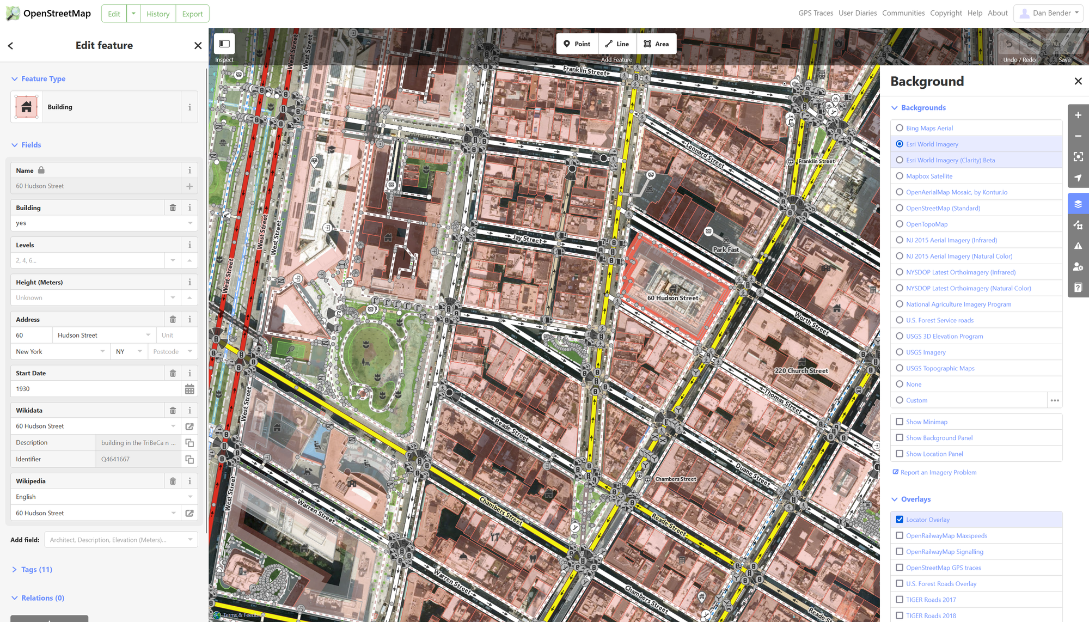1089x622 pixels.
Task: Open Wikidata link in external icon
Action: pos(189,426)
